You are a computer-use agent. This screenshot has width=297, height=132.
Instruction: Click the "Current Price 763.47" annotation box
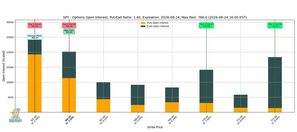point(35,37)
